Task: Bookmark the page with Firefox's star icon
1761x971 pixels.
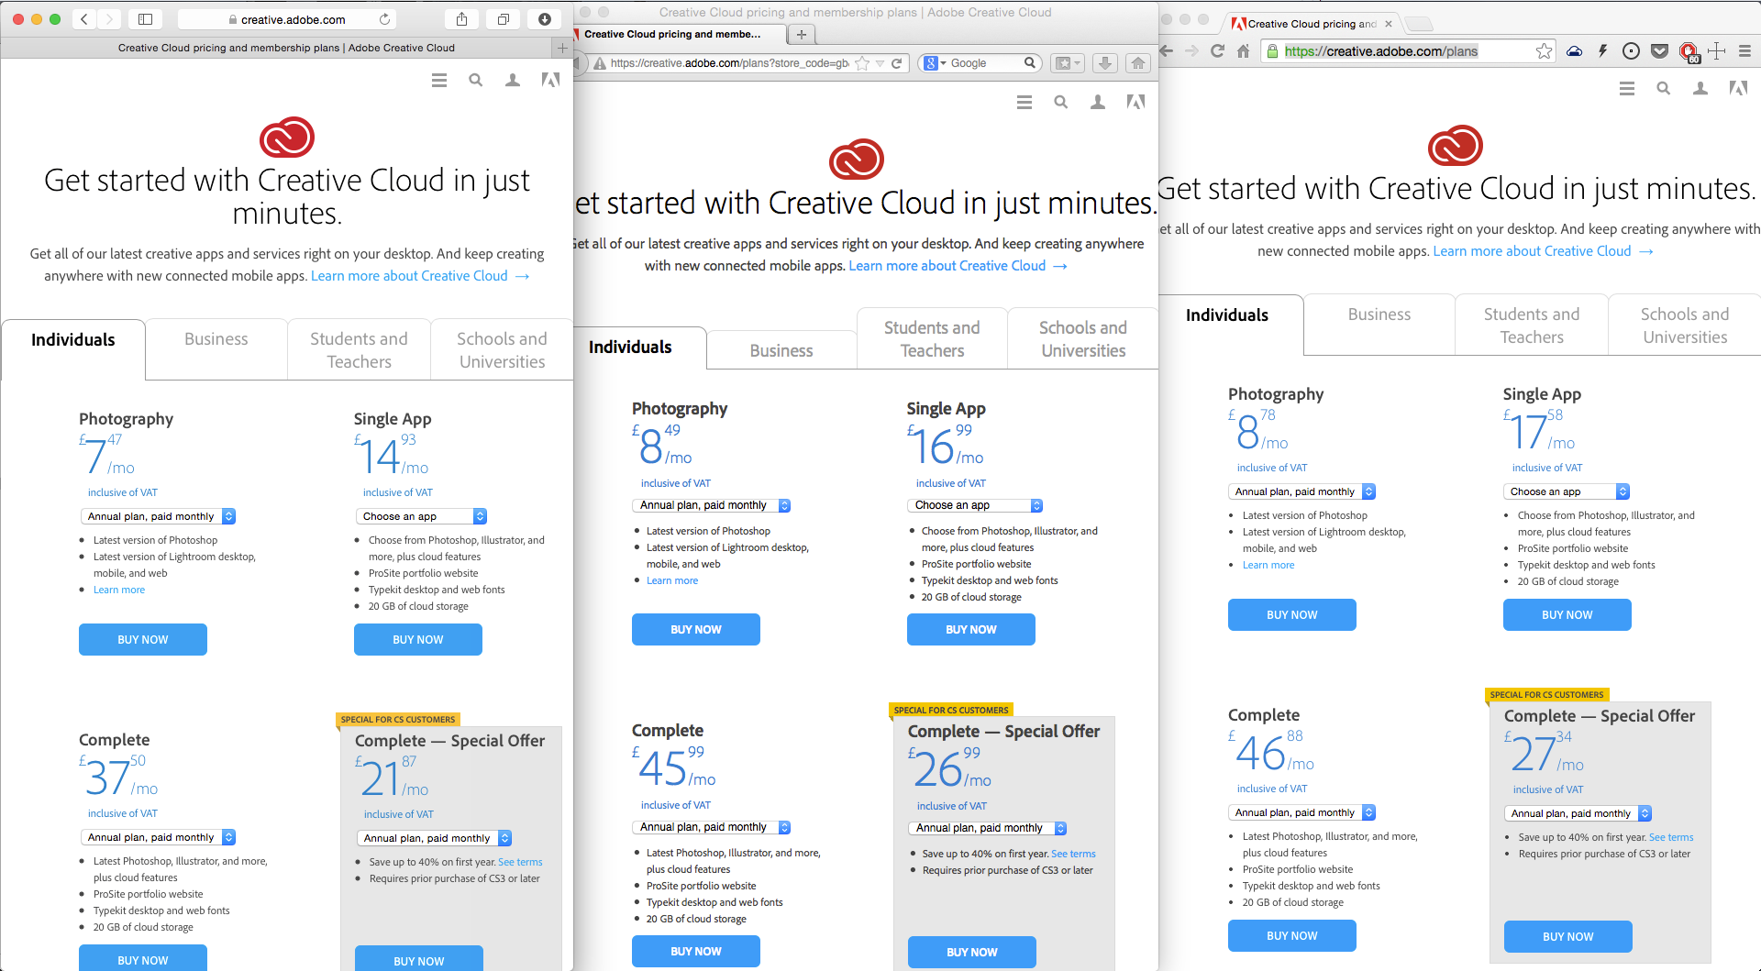Action: [x=862, y=63]
